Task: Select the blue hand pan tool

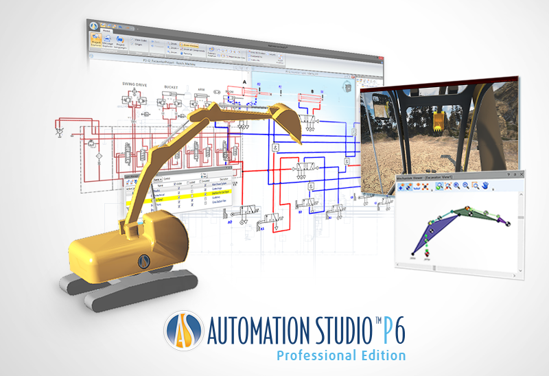Action: tap(485, 185)
